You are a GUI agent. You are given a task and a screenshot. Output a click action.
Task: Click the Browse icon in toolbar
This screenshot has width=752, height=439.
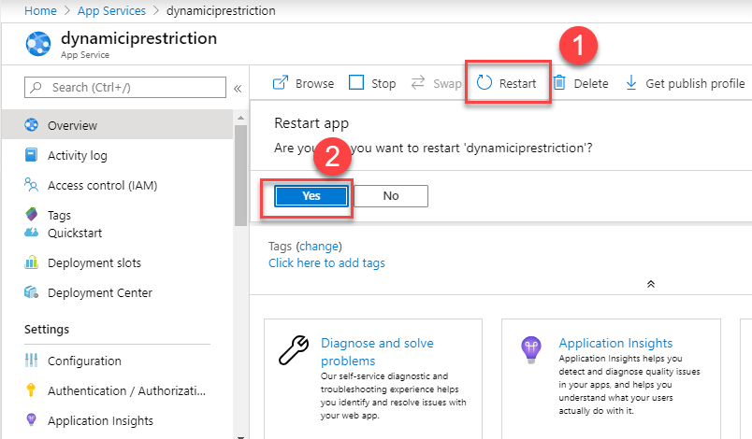(281, 83)
